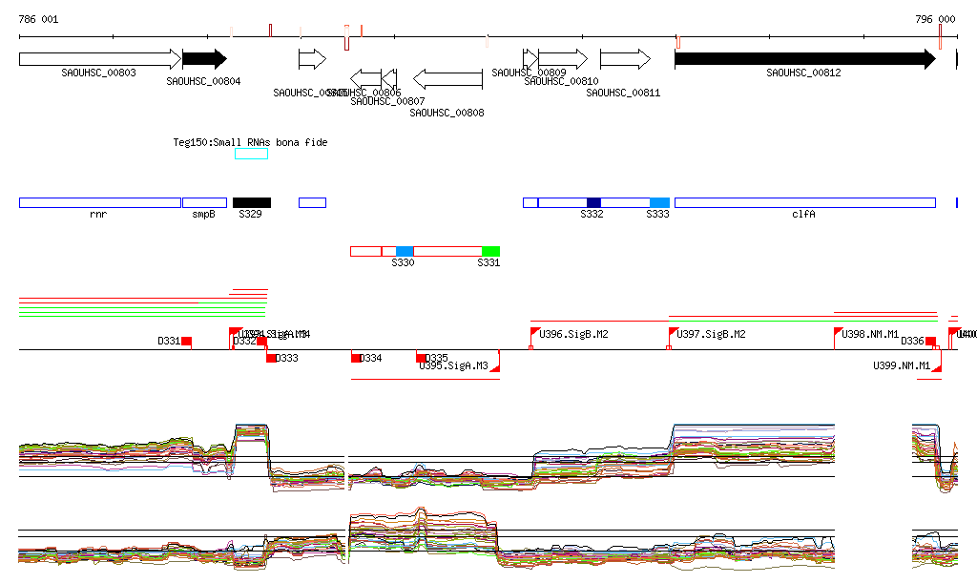The width and height of the screenshot is (977, 583).
Task: Click the SAOUHSC_00812 label text
Action: 803,73
